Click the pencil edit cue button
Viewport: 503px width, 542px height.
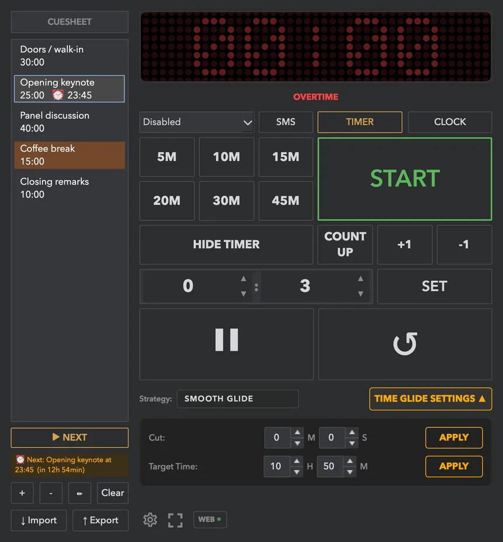coord(80,493)
